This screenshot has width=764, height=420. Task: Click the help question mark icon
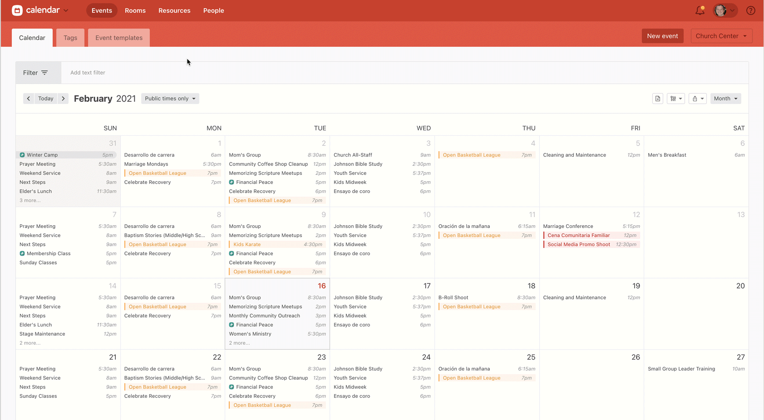pos(750,10)
